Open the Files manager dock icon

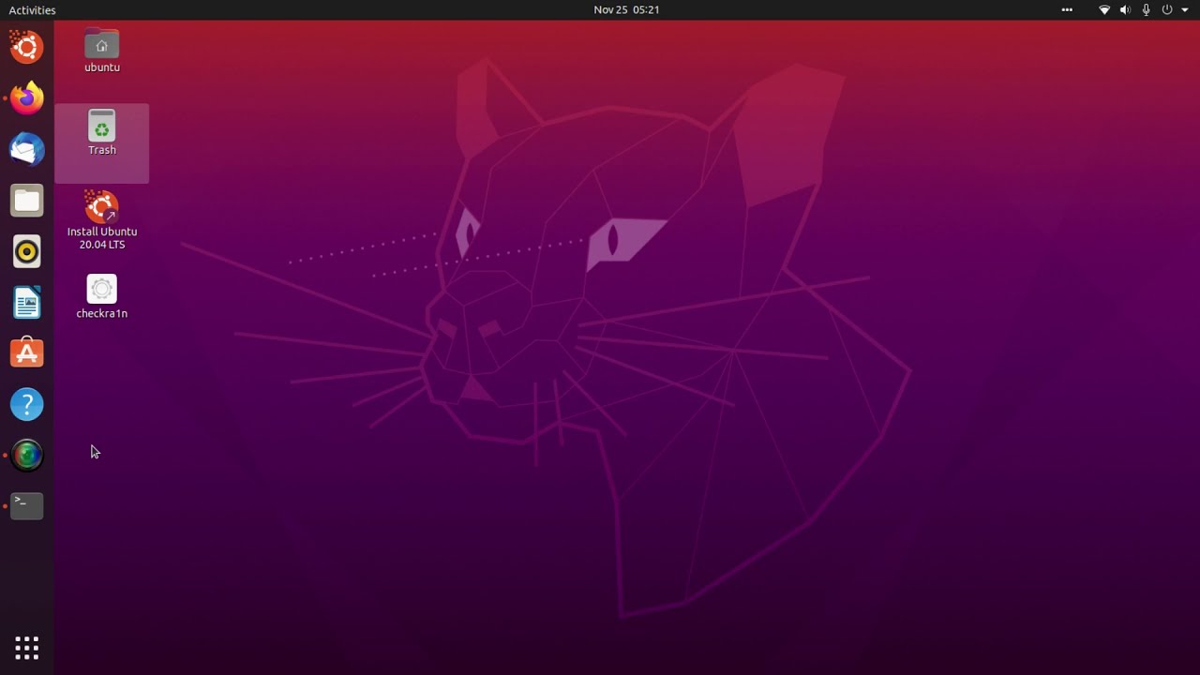(26, 200)
